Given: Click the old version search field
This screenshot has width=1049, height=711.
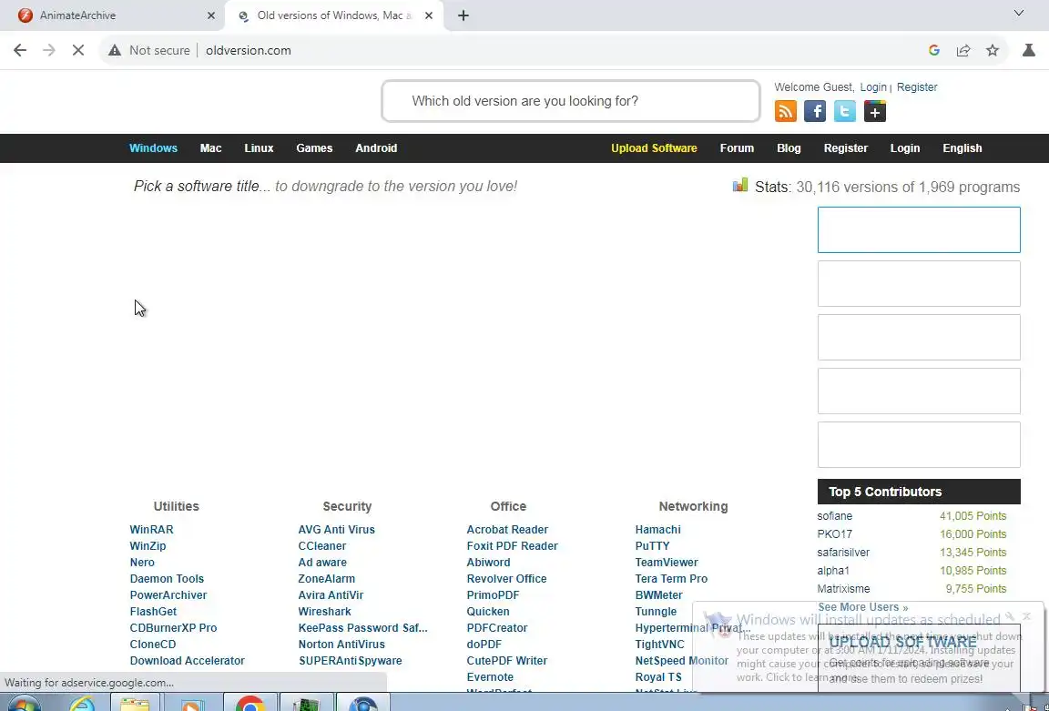Looking at the screenshot, I should (x=571, y=101).
